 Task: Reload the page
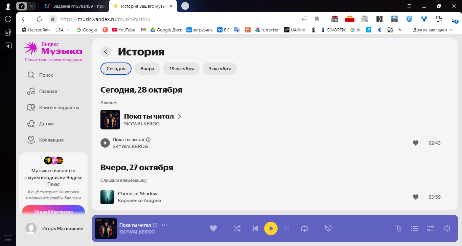(x=39, y=19)
